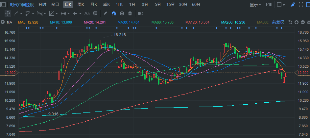
Task: Toggle the magnet snap tool
Action: (x=114, y=13)
